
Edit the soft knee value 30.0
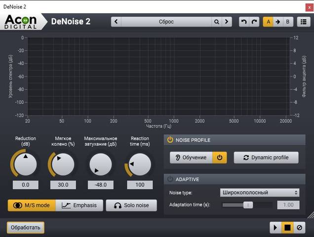(x=63, y=185)
